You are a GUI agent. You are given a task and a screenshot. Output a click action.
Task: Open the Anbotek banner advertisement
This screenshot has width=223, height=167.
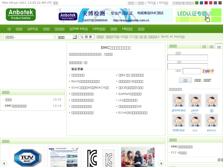pos(115,15)
